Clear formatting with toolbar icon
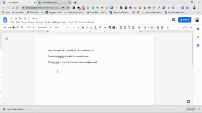Screen dimensions: 202x113 point(168,28)
